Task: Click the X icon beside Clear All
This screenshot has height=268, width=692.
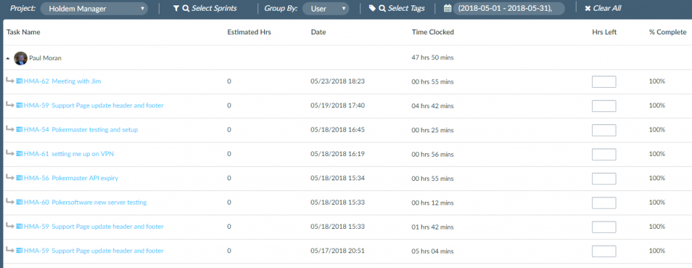Action: tap(587, 8)
